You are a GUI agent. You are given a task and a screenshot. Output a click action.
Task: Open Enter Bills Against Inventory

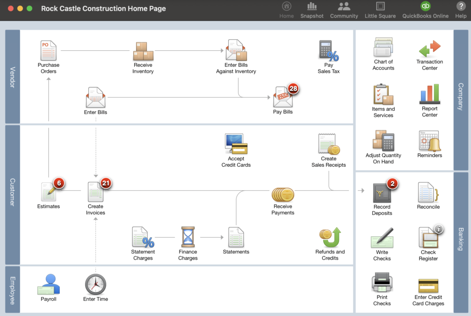click(236, 51)
